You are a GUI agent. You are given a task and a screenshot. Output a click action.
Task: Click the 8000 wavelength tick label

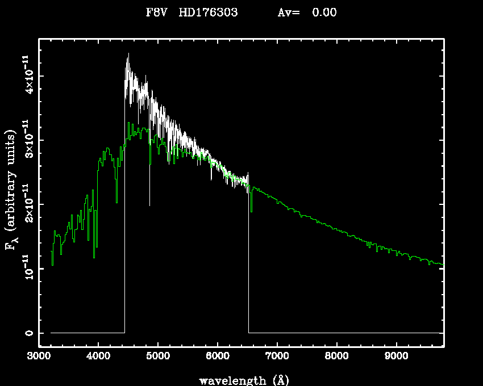(x=337, y=356)
